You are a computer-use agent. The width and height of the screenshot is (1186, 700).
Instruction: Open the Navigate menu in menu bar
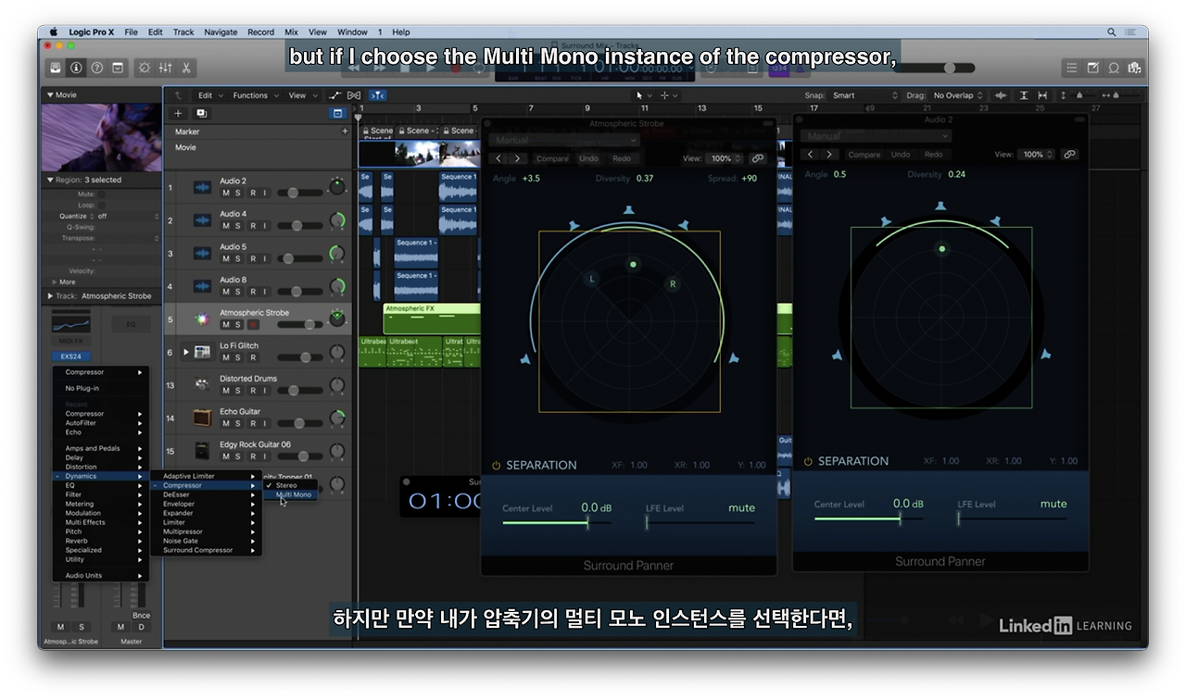[221, 32]
